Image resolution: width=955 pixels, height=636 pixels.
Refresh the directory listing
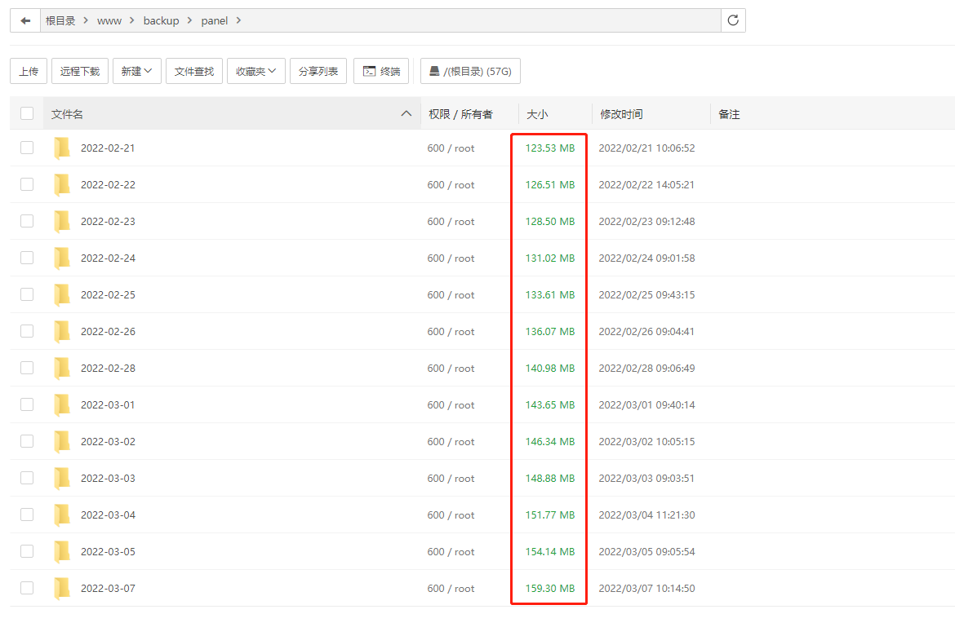(733, 20)
